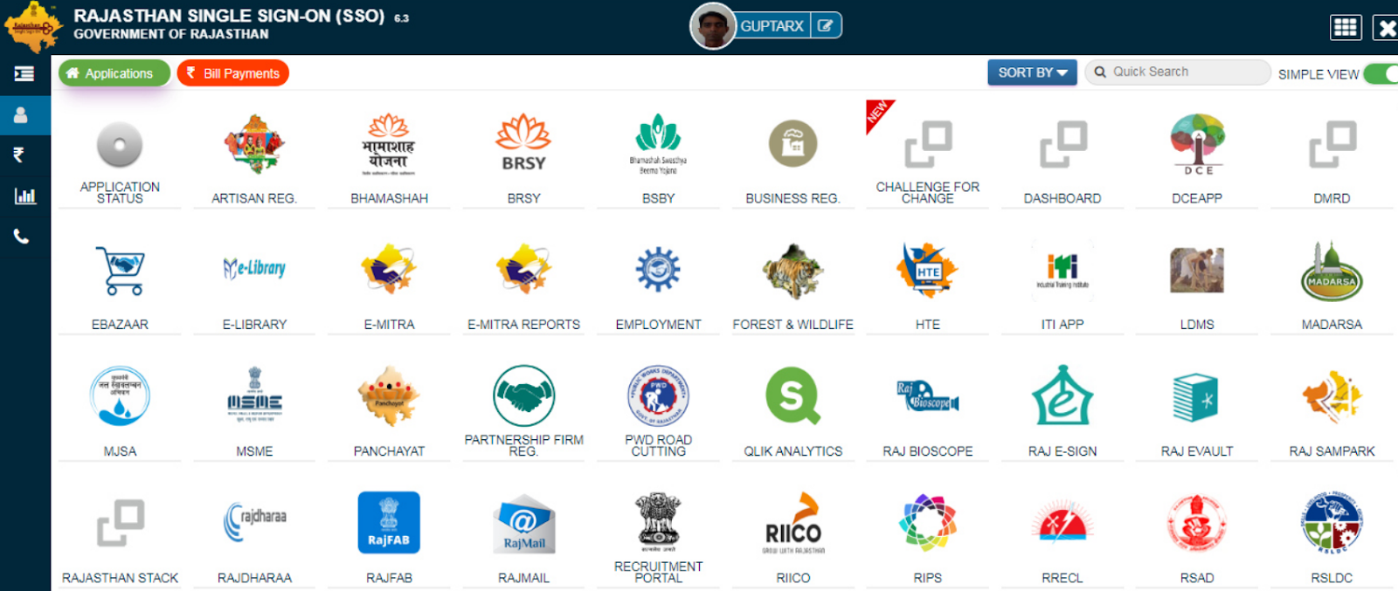This screenshot has height=591, width=1398.
Task: Open the Rajasthan Stack app icon
Action: (x=120, y=523)
